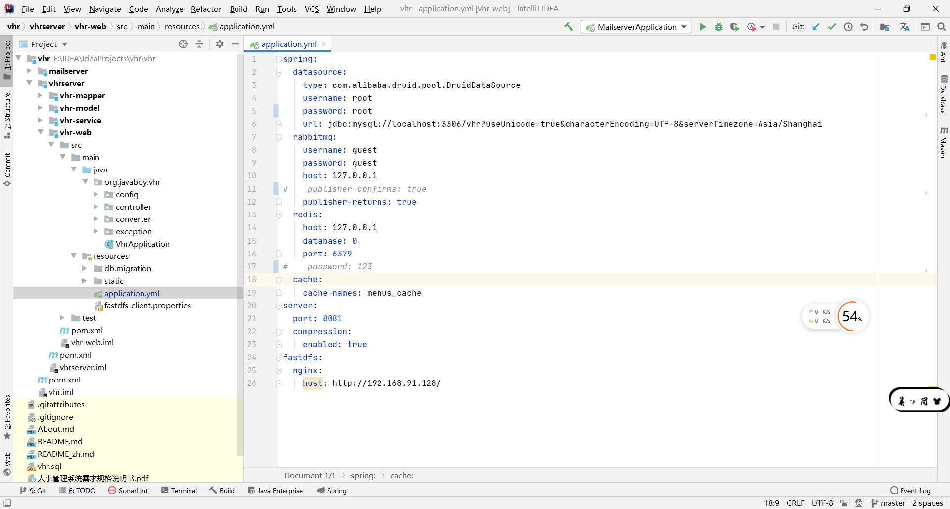This screenshot has width=950, height=509.
Task: Open Project panel settings gear
Action: click(x=220, y=44)
